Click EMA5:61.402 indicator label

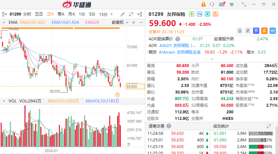[x=33, y=23]
